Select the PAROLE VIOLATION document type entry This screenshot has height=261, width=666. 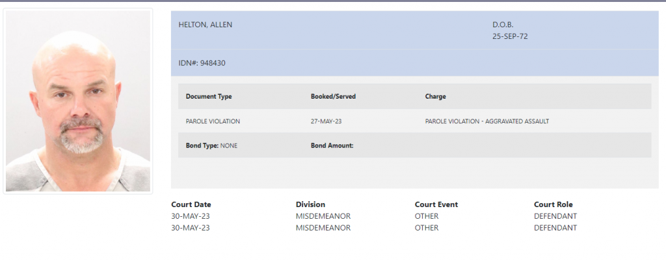(213, 121)
